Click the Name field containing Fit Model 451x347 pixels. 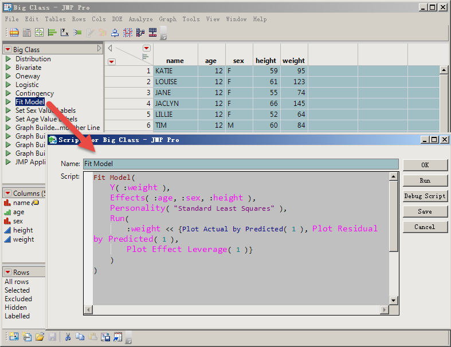pyautogui.click(x=241, y=164)
